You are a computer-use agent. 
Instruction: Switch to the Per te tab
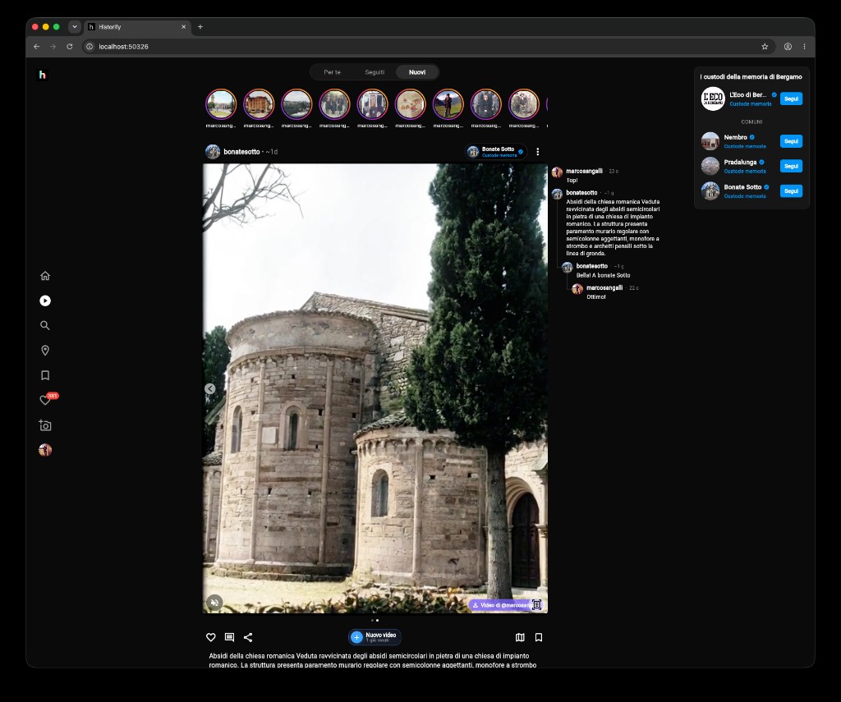(x=332, y=72)
